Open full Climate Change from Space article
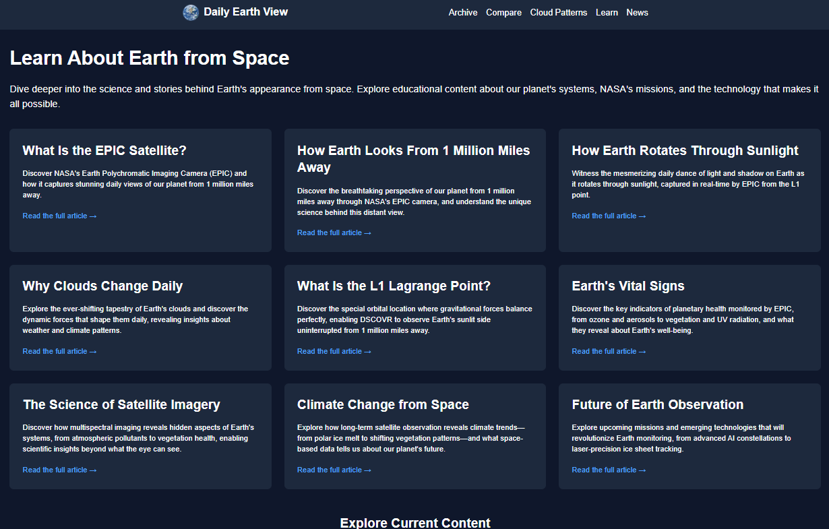The image size is (829, 529). 334,470
